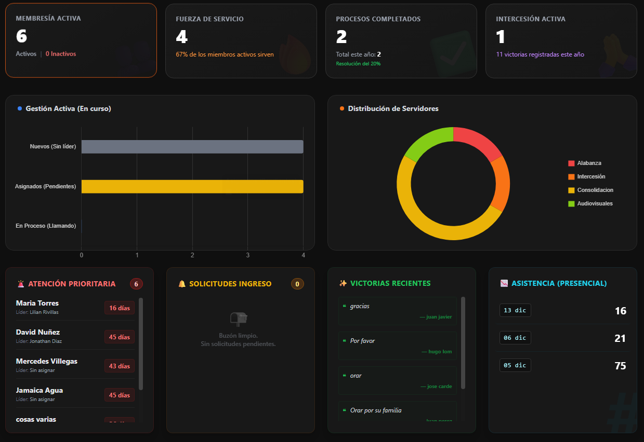Select the 13 dic attendance date tag

click(515, 310)
